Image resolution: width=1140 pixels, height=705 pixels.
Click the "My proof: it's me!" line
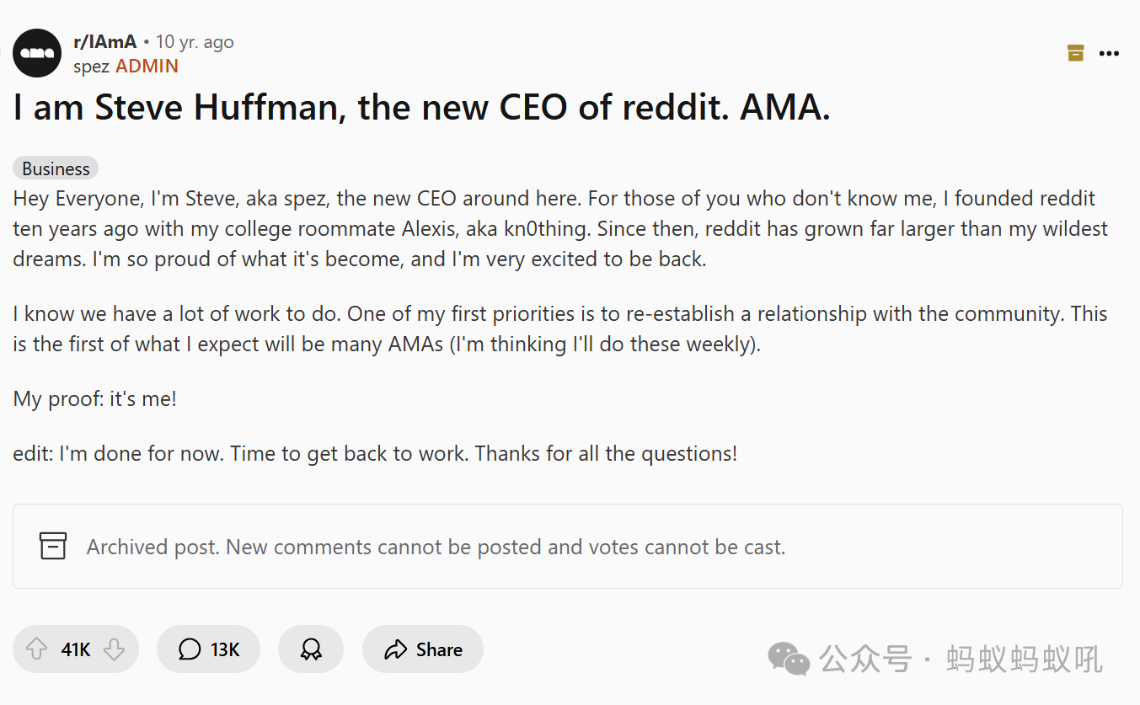point(95,398)
